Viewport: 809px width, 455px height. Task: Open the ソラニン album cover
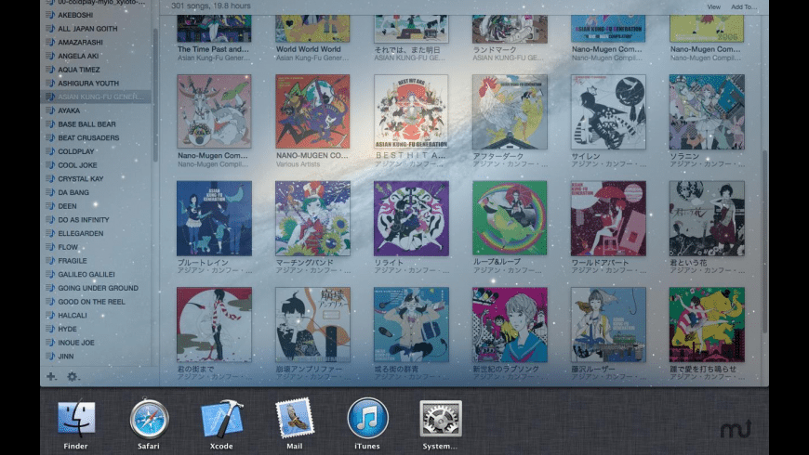point(707,111)
